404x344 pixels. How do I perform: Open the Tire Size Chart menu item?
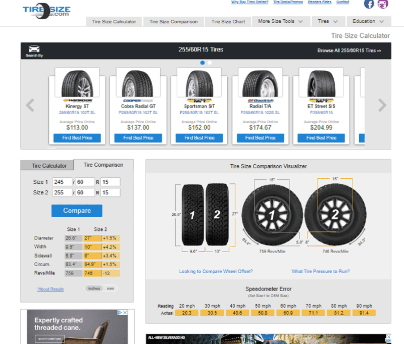point(228,21)
